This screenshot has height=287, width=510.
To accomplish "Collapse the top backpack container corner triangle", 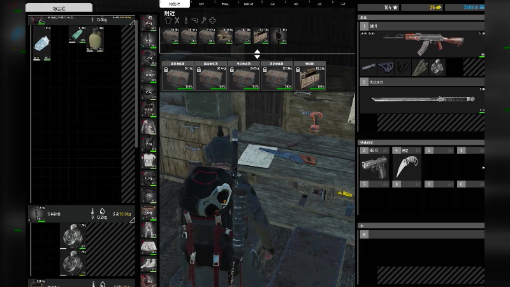I will (133, 22).
